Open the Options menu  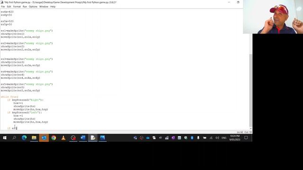tap(33, 7)
